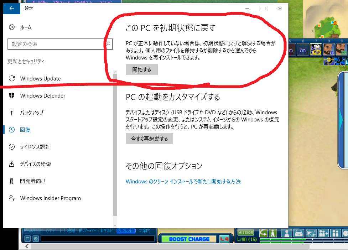Go to バックアップ (Backup) page

point(32,113)
